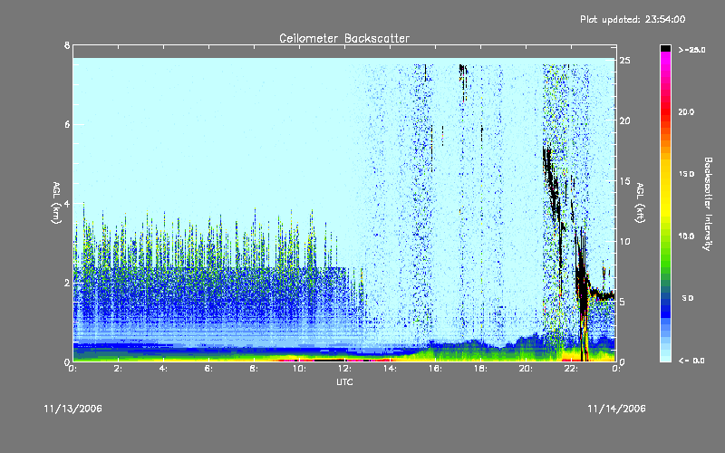Click the '2:' hour label on UTC axis
Screen dimensions: 725x453
[119, 369]
